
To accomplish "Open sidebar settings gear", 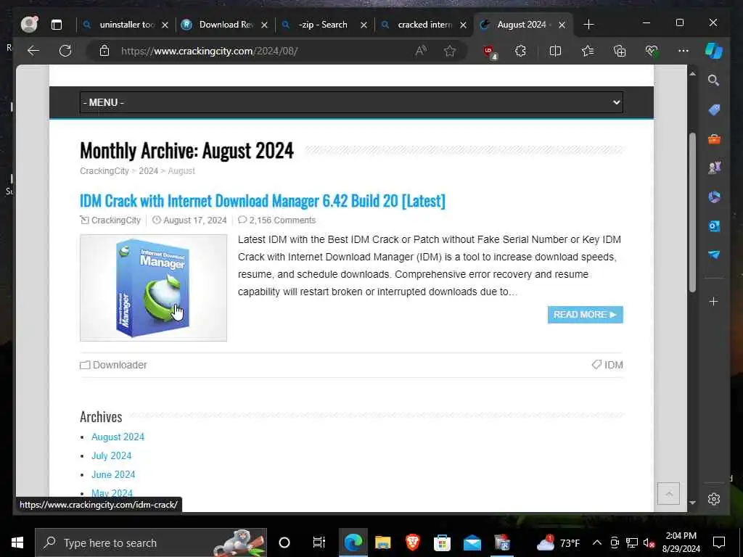I will click(714, 499).
